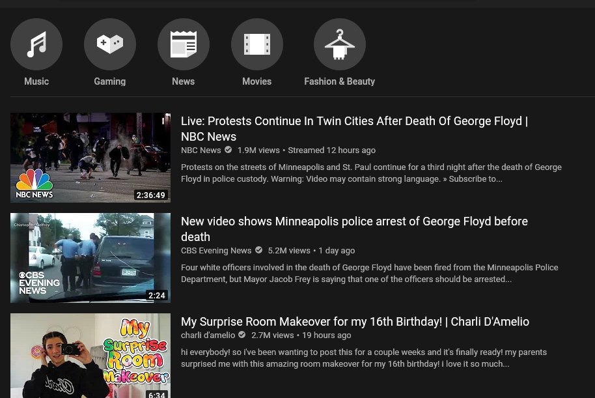The image size is (595, 398).
Task: Click the '2.7M views' text
Action: [x=273, y=335]
